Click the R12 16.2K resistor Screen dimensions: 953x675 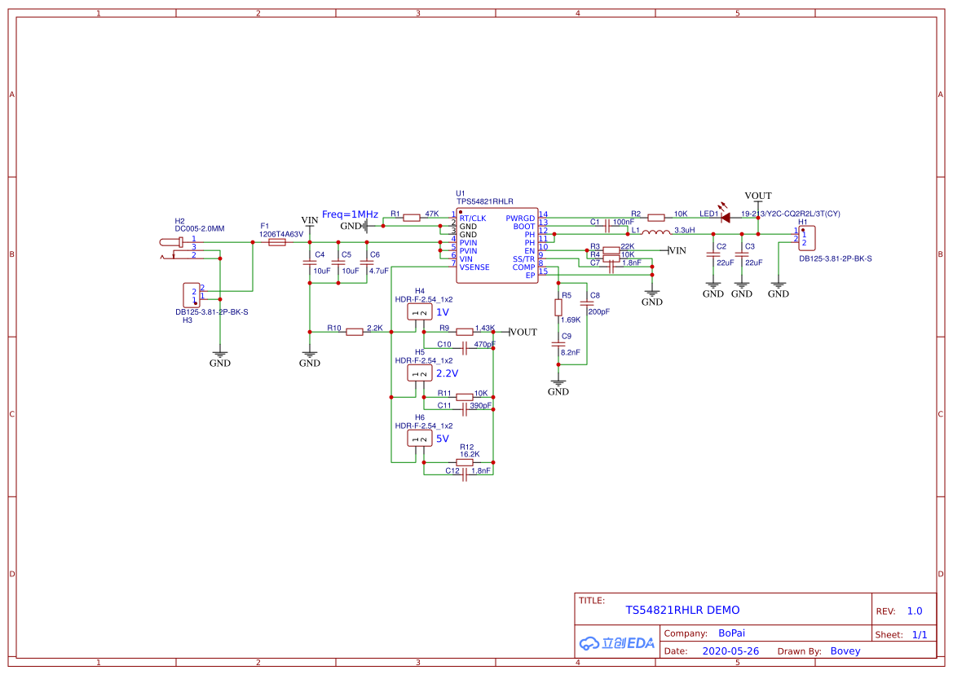[465, 462]
